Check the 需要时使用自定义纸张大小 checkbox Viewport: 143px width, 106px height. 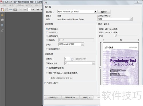(49, 78)
